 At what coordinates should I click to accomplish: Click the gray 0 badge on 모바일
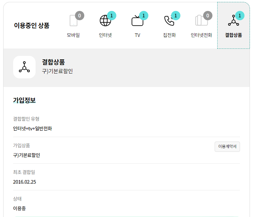tap(79, 15)
